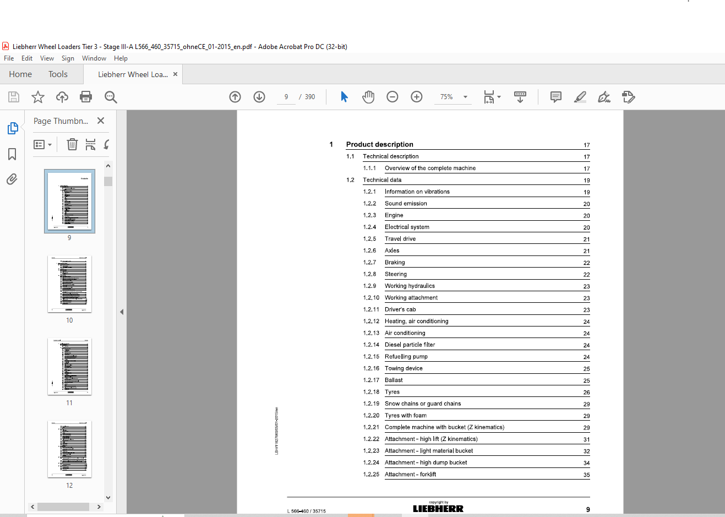This screenshot has width=725, height=517.
Task: Click the scrolling mode keyboard icon
Action: 520,97
